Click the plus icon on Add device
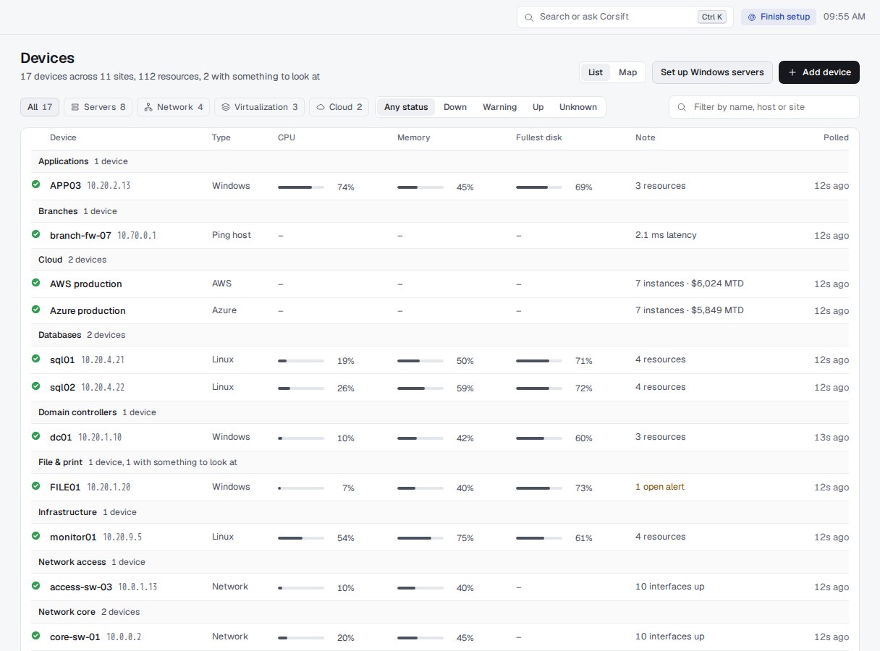 792,72
